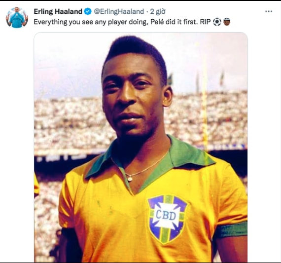Open Erling Haaland's profile avatar
The height and width of the screenshot is (263, 281).
click(17, 17)
